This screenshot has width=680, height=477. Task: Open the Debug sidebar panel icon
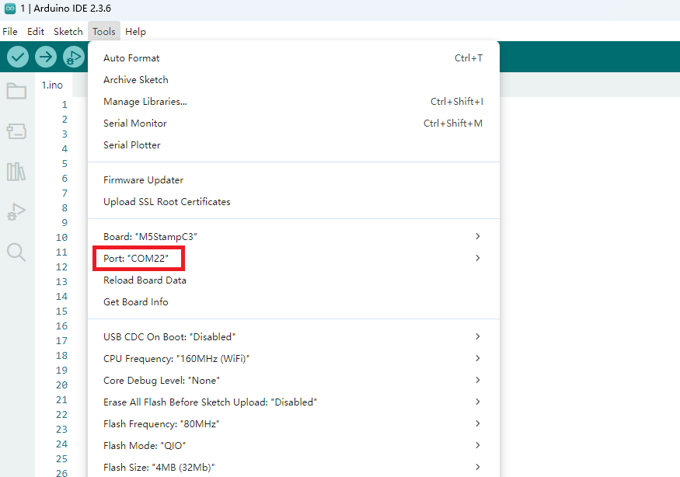16,211
